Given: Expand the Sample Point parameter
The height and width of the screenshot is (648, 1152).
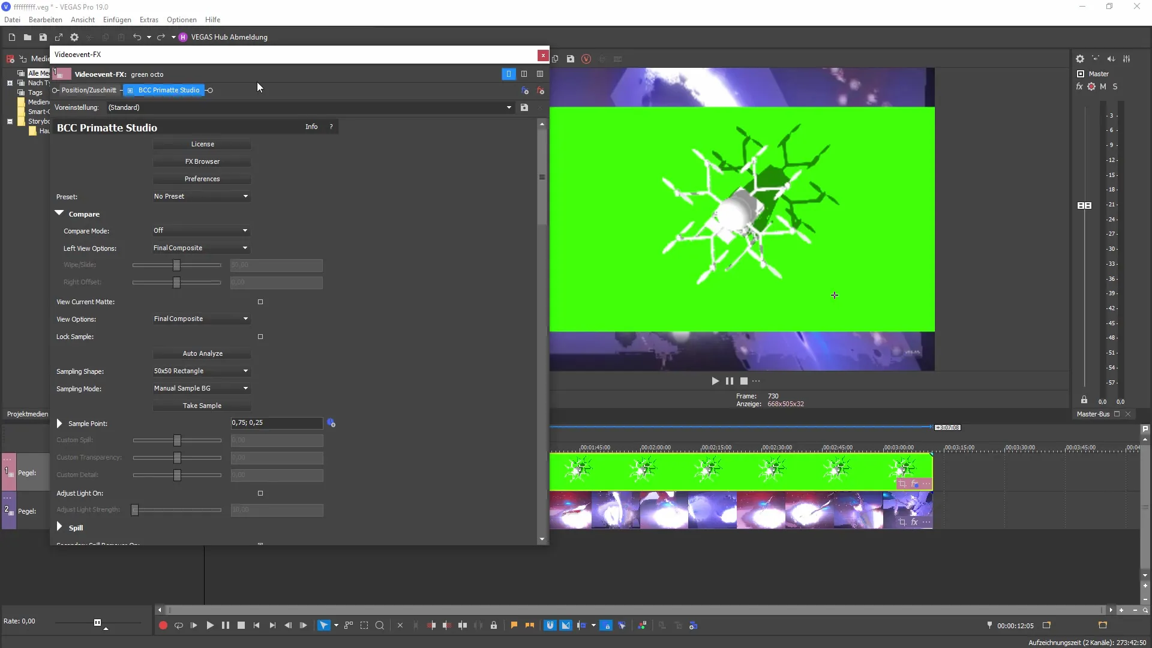Looking at the screenshot, I should [59, 424].
